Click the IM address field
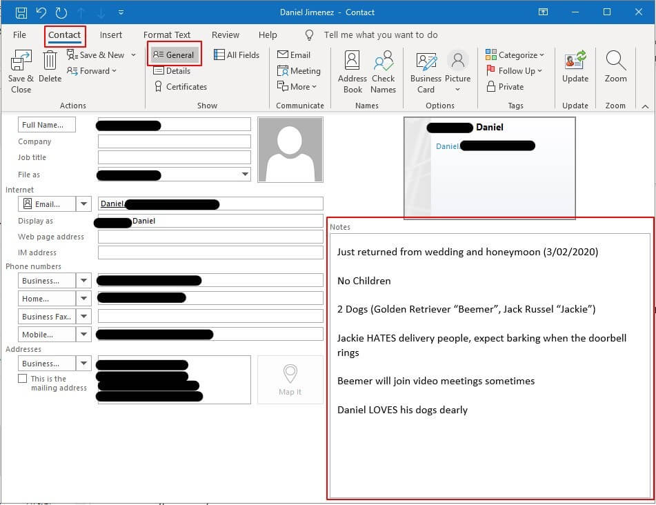 coord(210,253)
